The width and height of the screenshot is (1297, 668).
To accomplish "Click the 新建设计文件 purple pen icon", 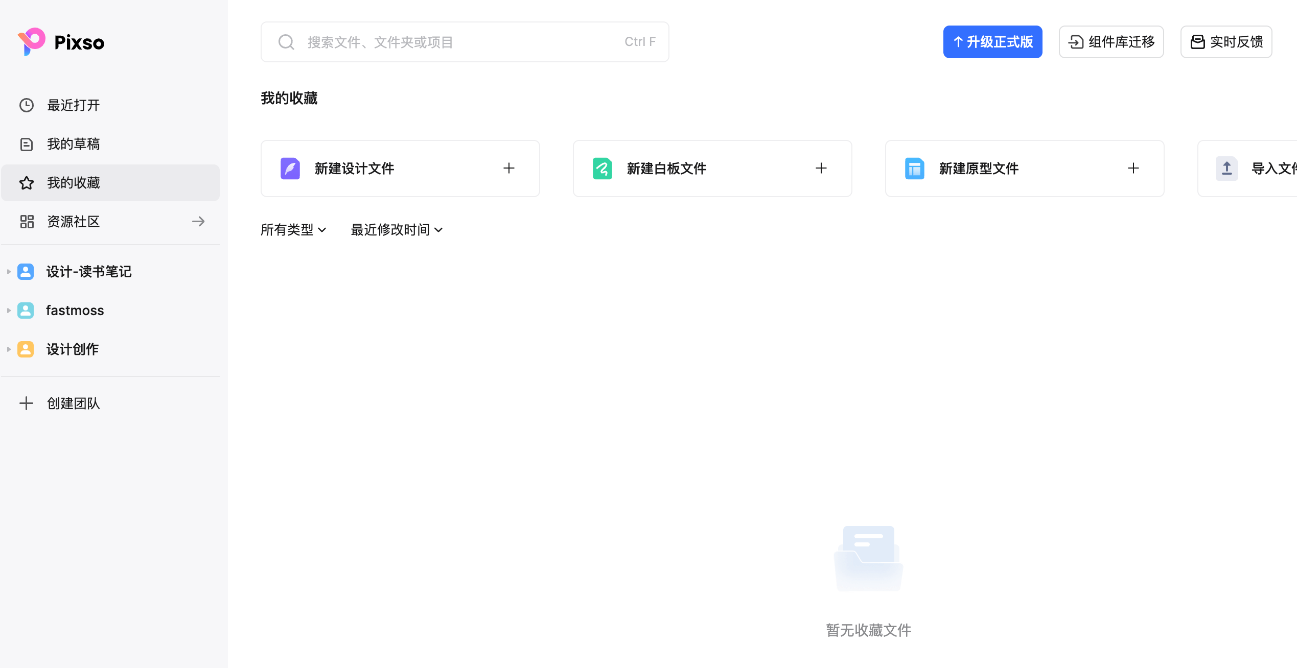I will pos(289,169).
